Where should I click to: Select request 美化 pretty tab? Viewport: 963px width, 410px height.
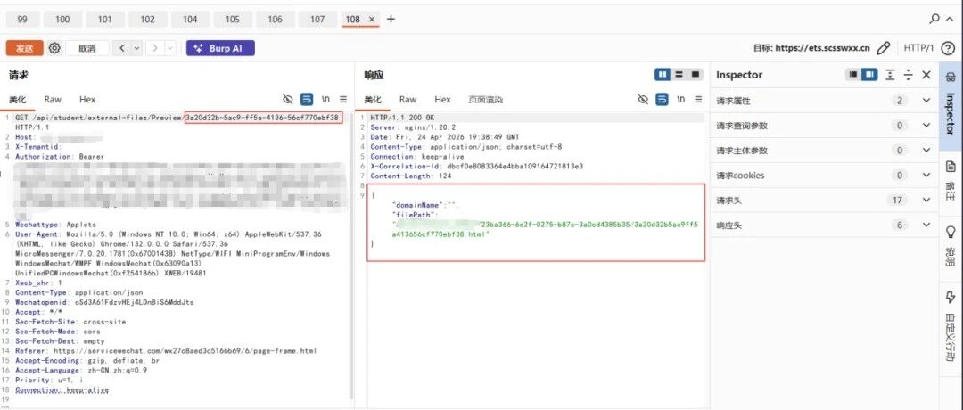coord(18,100)
